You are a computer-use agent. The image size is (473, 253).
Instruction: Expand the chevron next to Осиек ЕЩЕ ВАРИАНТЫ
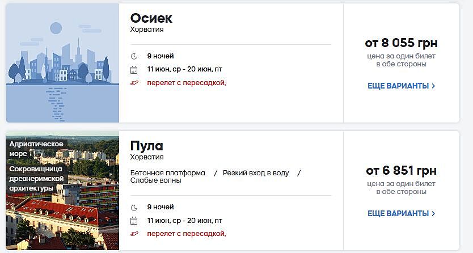click(x=434, y=86)
